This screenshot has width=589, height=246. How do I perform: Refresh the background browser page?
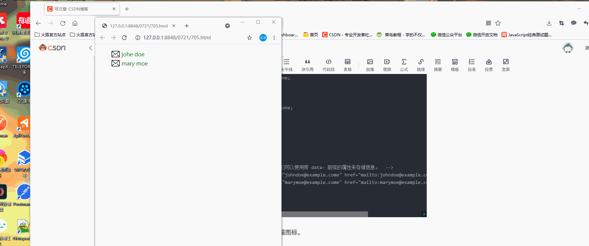[x=63, y=23]
